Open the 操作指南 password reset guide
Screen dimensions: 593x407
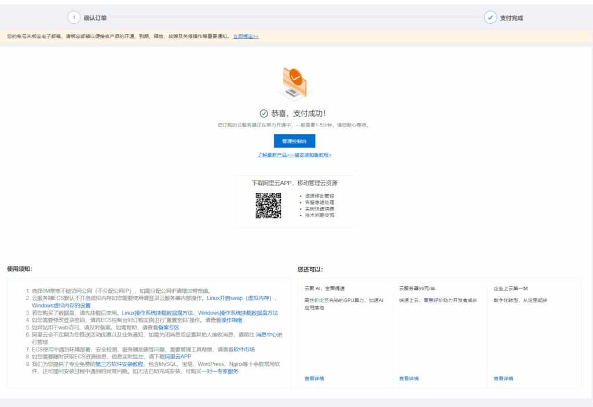(x=230, y=321)
